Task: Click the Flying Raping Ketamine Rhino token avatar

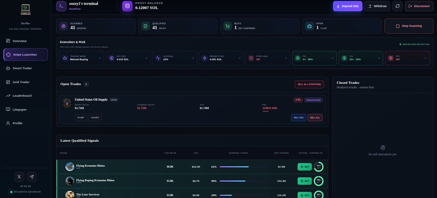Action: pyautogui.click(x=70, y=181)
